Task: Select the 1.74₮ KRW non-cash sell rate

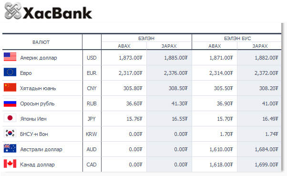Action: tap(272, 134)
